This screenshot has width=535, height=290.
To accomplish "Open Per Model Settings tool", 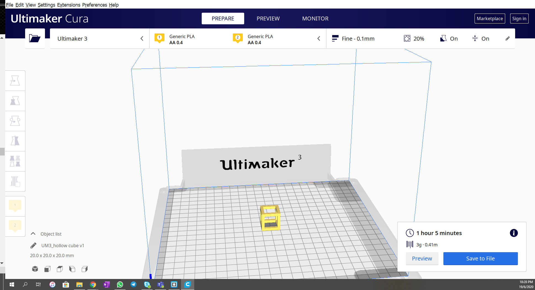I will pyautogui.click(x=15, y=161).
